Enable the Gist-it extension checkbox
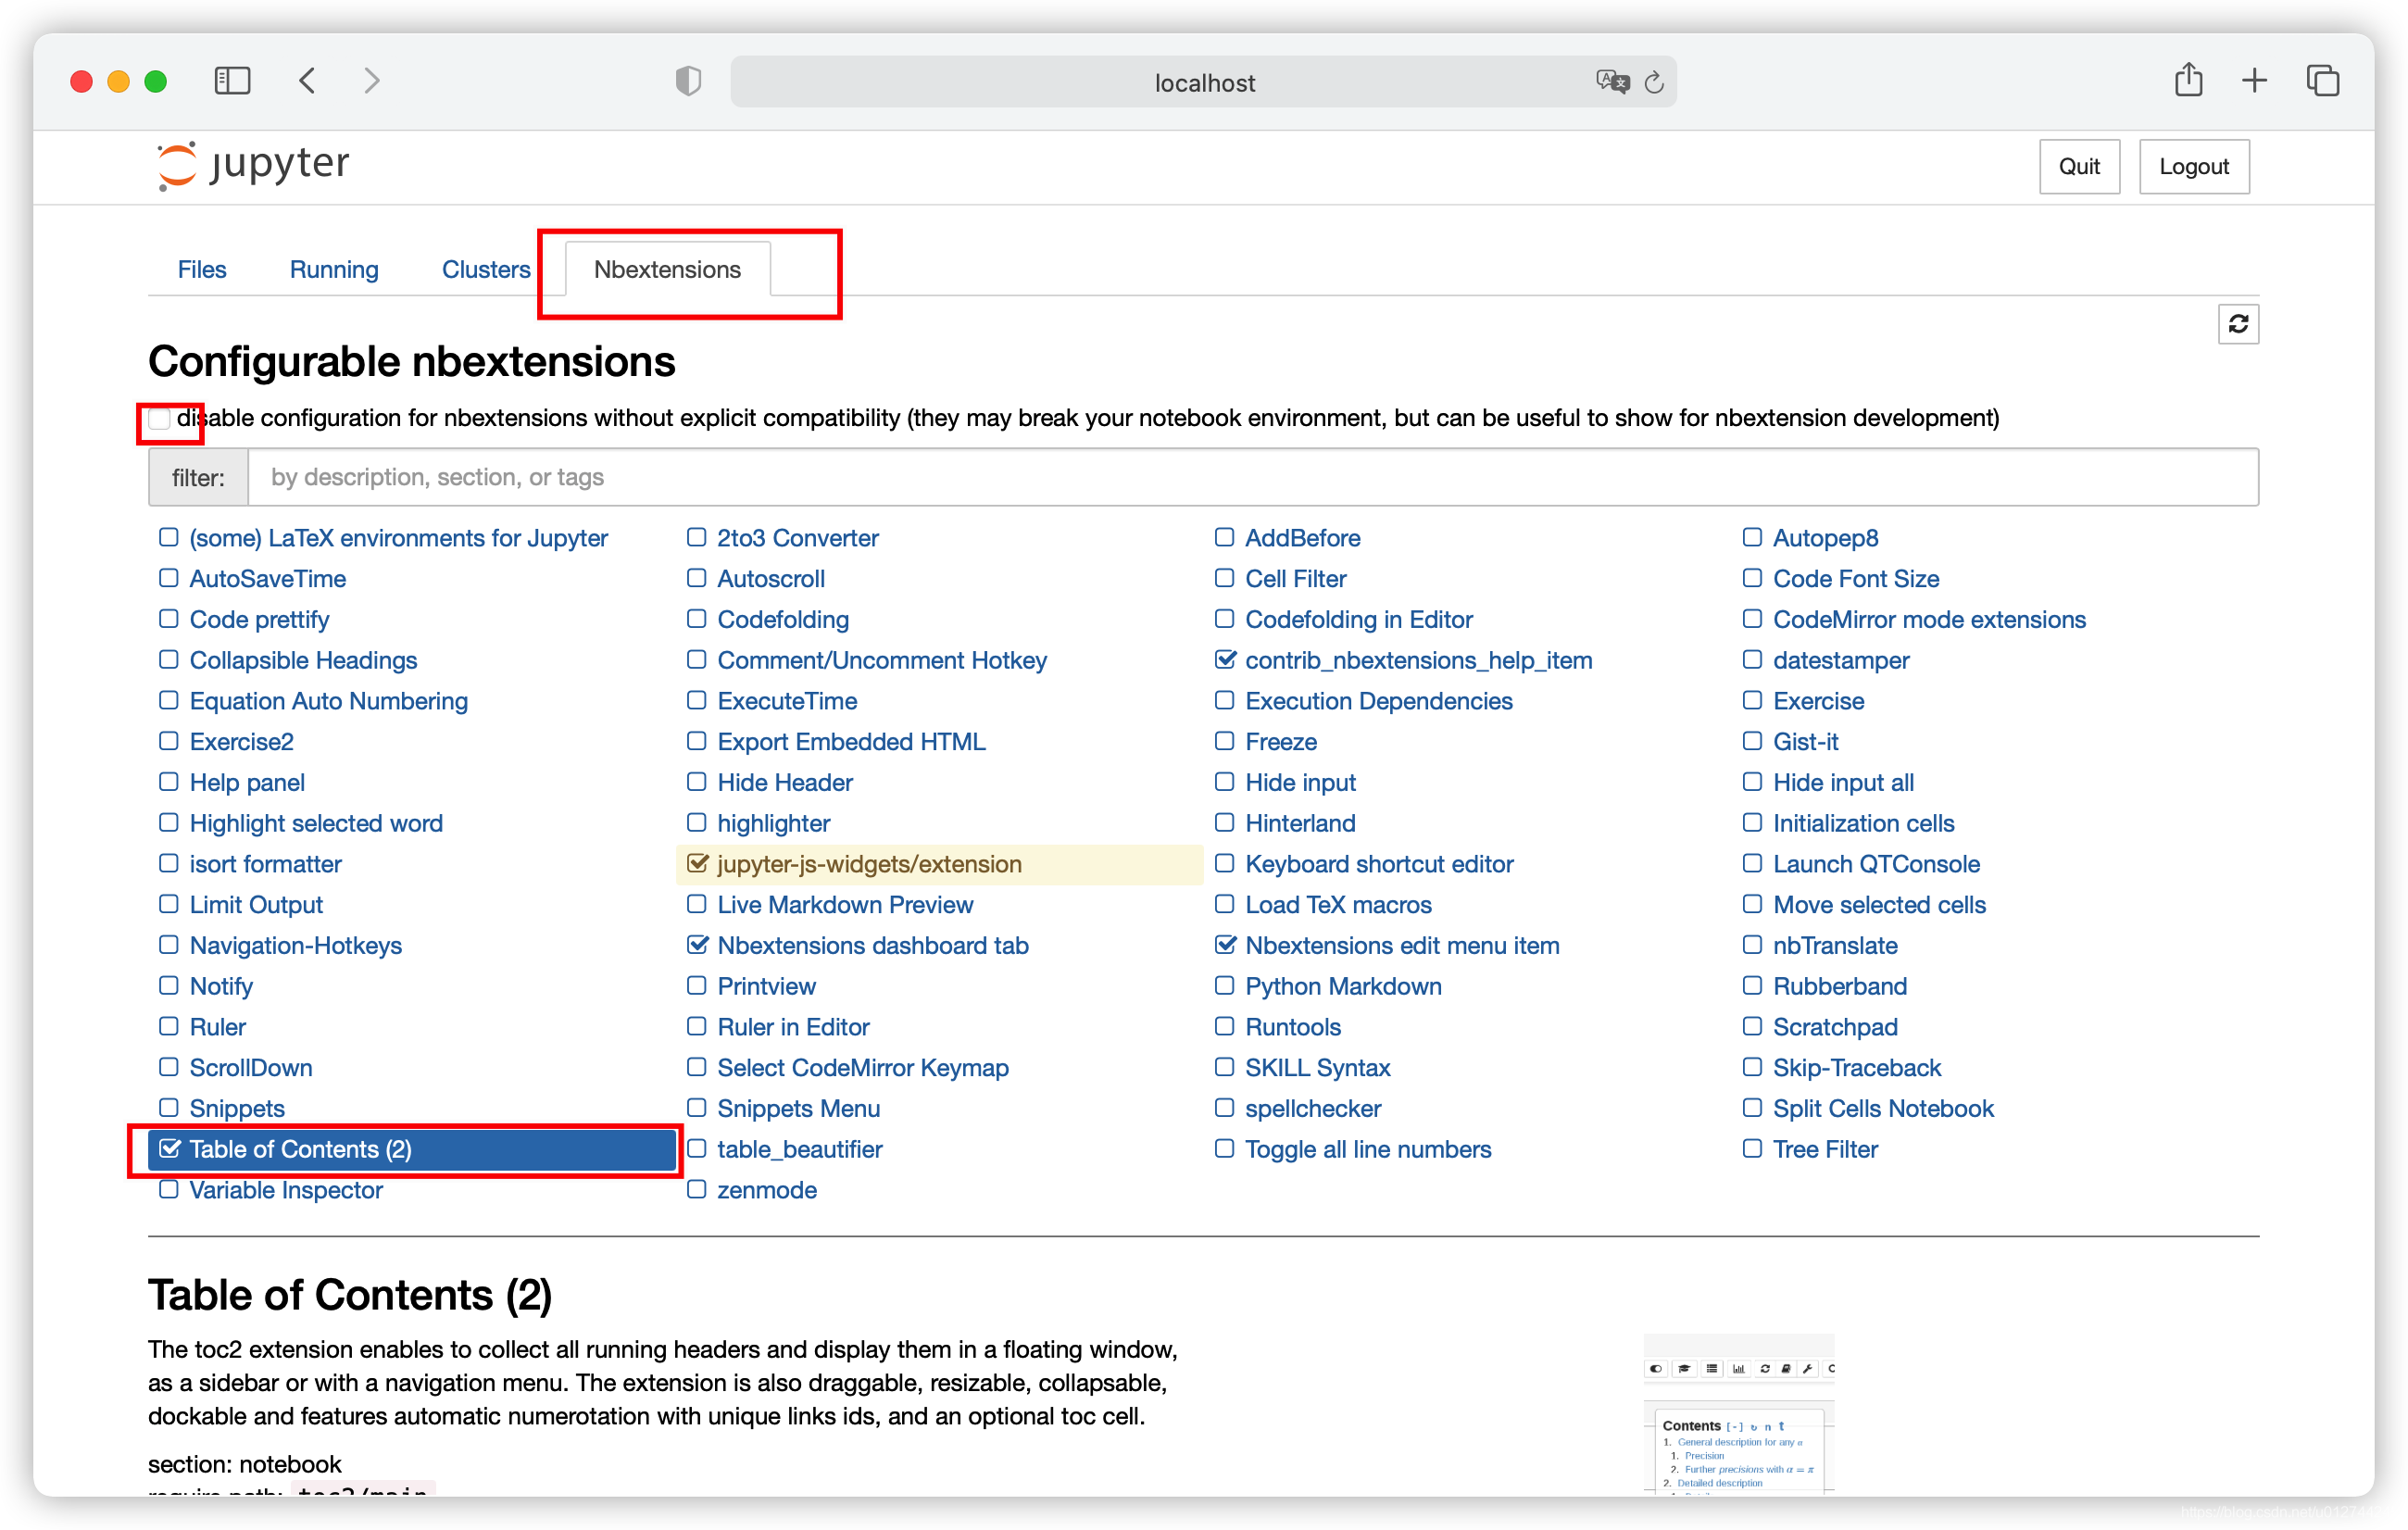This screenshot has width=2408, height=1530. pos(1751,741)
